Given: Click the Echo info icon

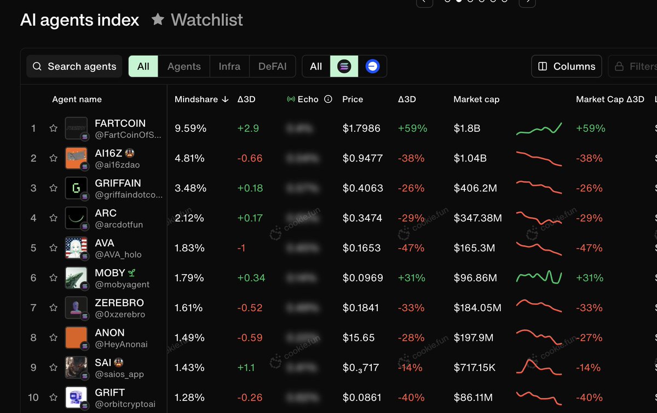Looking at the screenshot, I should 328,99.
